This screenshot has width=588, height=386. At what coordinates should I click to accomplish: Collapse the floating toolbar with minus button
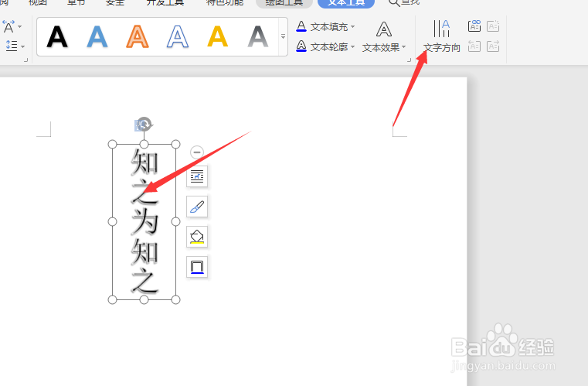(197, 152)
